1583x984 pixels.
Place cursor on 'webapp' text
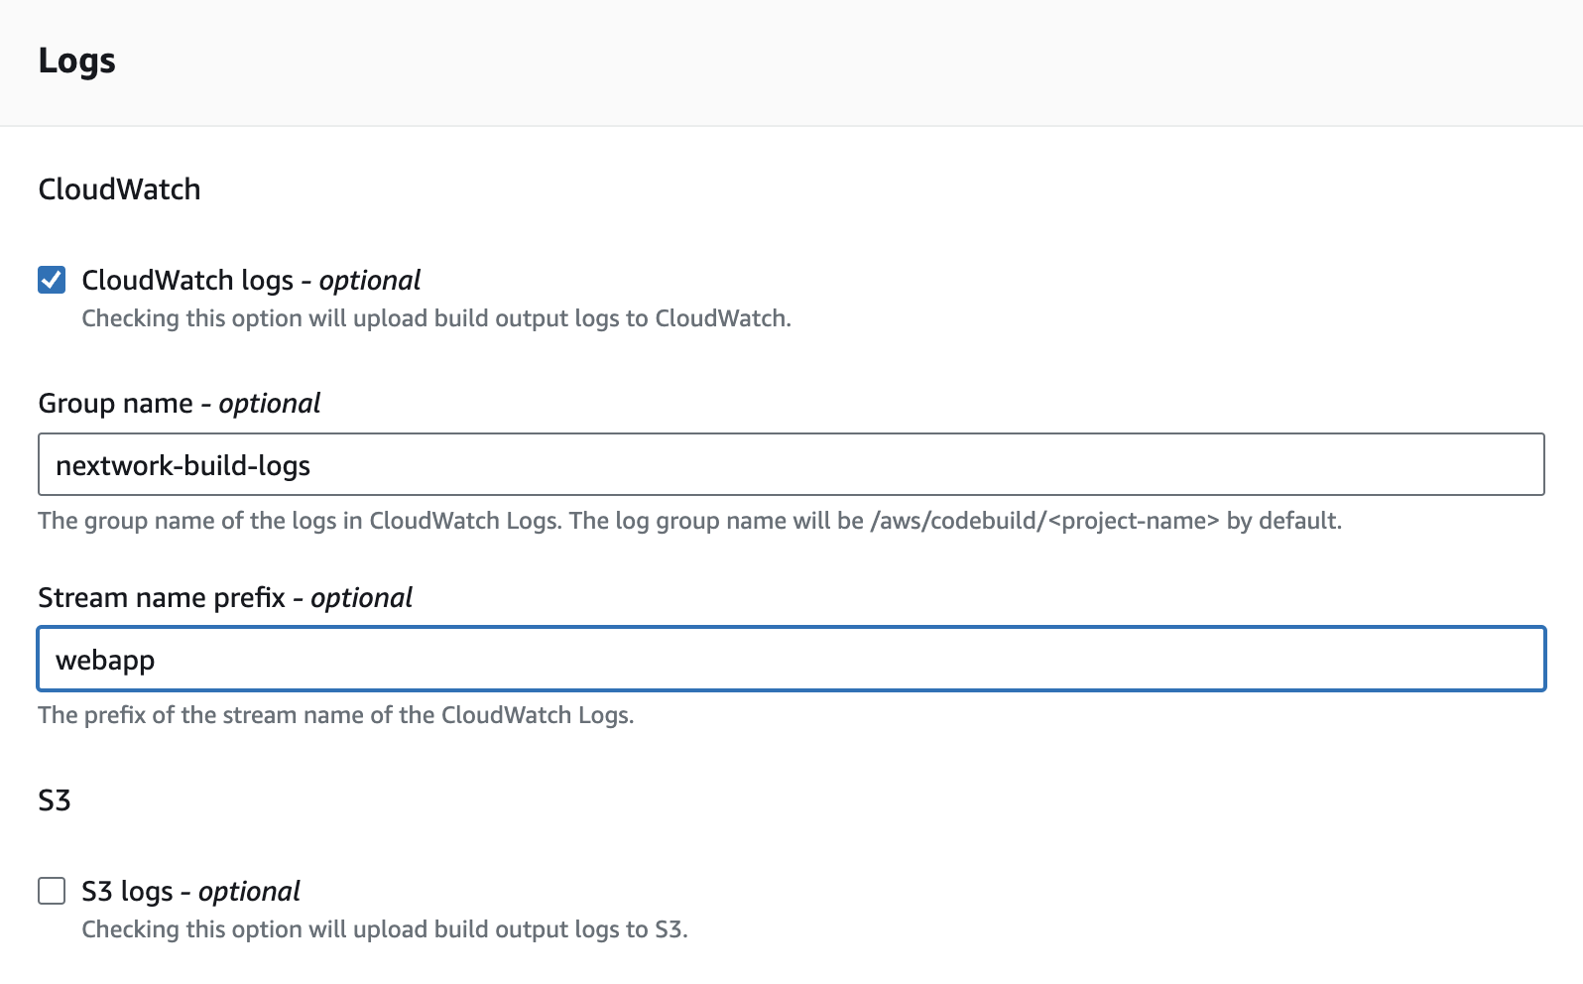tap(105, 661)
